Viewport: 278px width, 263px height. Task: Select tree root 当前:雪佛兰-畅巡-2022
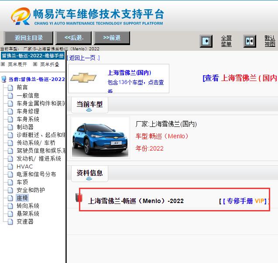[37, 79]
